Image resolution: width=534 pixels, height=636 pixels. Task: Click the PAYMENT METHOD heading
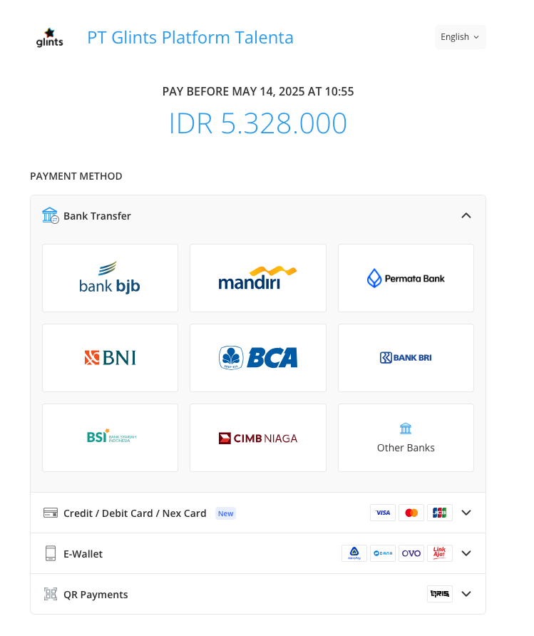tap(76, 176)
